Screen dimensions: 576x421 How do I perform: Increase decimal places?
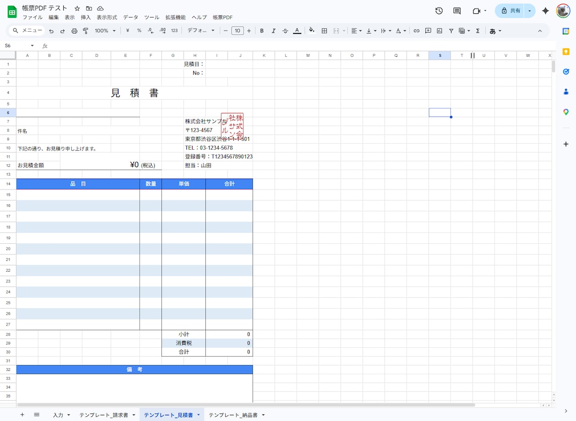tap(162, 31)
